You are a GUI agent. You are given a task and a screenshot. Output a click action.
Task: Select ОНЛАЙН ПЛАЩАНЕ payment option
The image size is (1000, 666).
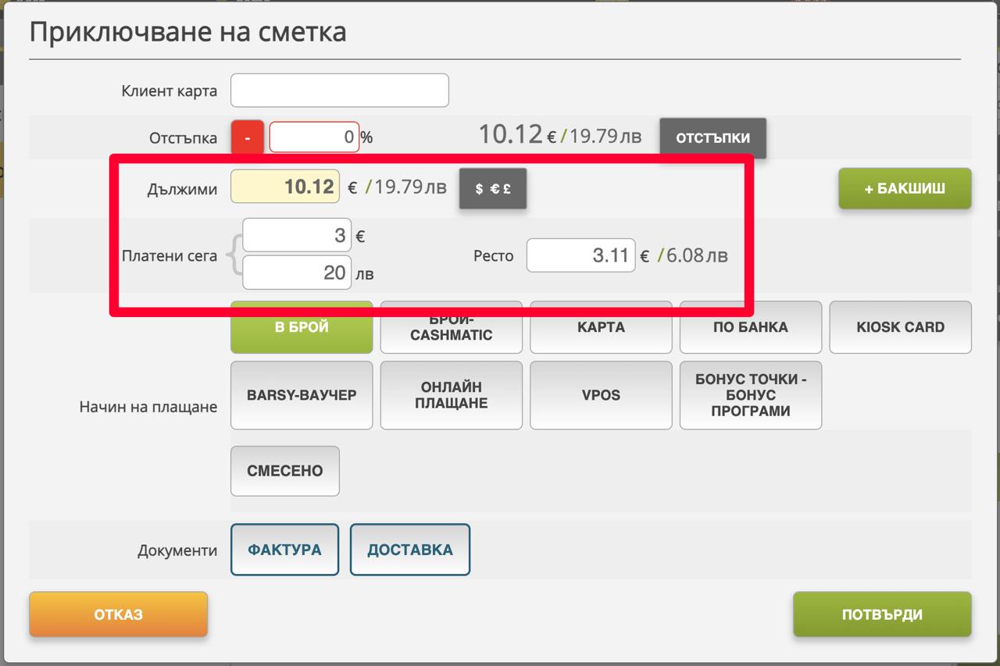(x=451, y=395)
